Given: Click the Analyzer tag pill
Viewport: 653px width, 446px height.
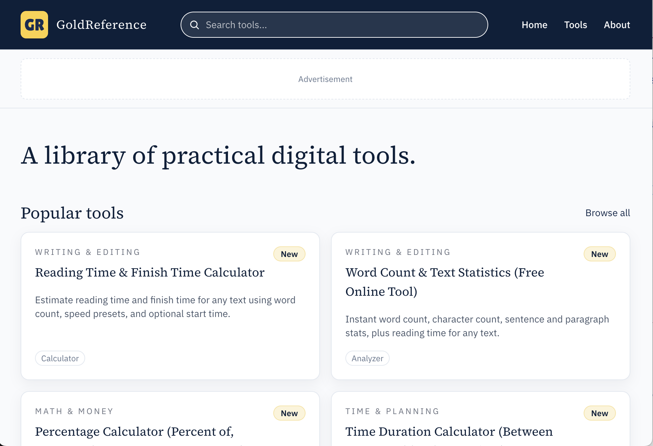Looking at the screenshot, I should pos(367,358).
